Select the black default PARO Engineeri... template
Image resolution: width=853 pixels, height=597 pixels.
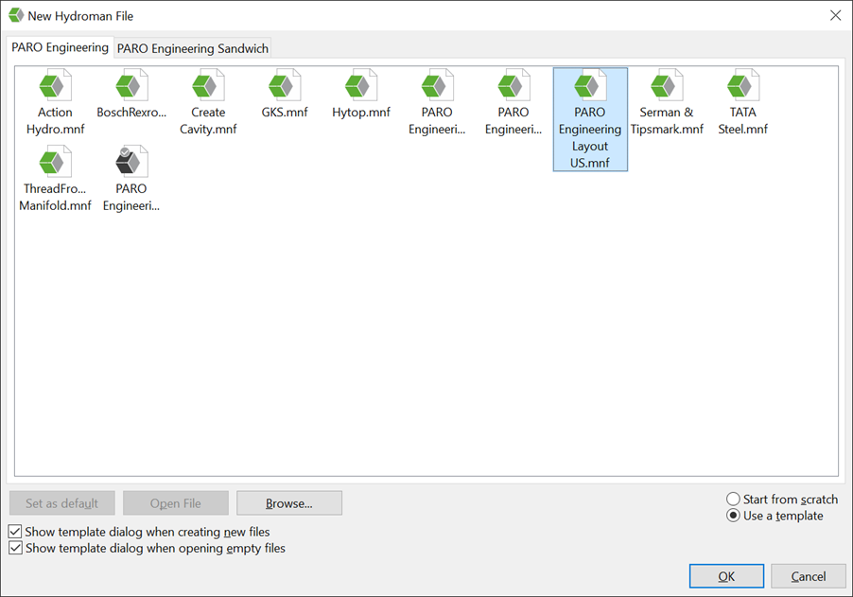tap(131, 179)
